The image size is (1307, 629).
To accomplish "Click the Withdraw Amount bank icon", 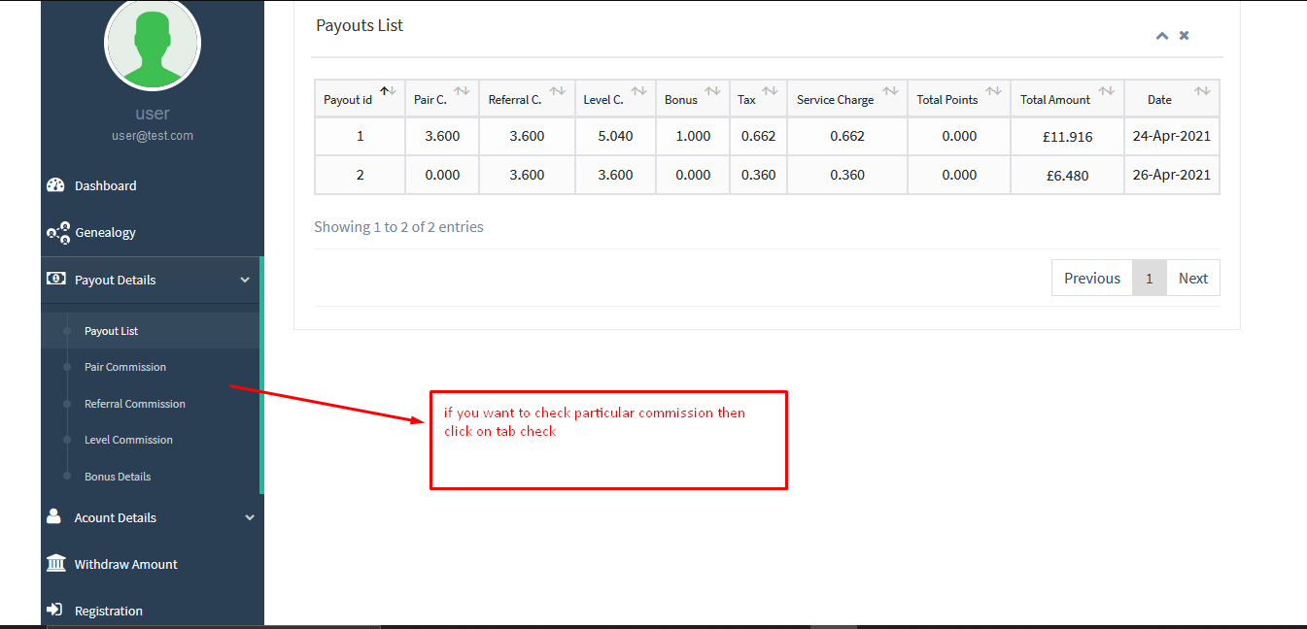I will (x=56, y=564).
